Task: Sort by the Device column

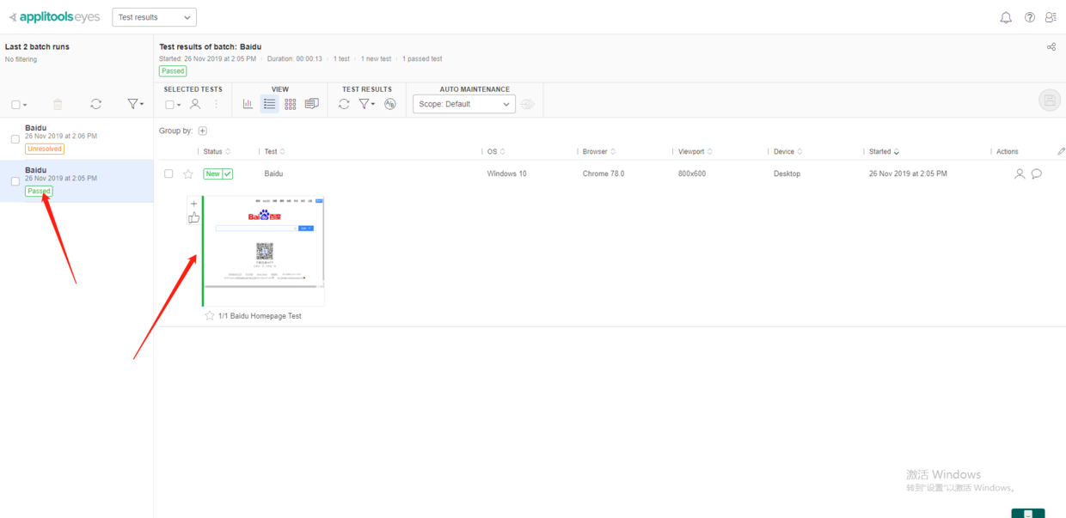Action: (x=788, y=151)
